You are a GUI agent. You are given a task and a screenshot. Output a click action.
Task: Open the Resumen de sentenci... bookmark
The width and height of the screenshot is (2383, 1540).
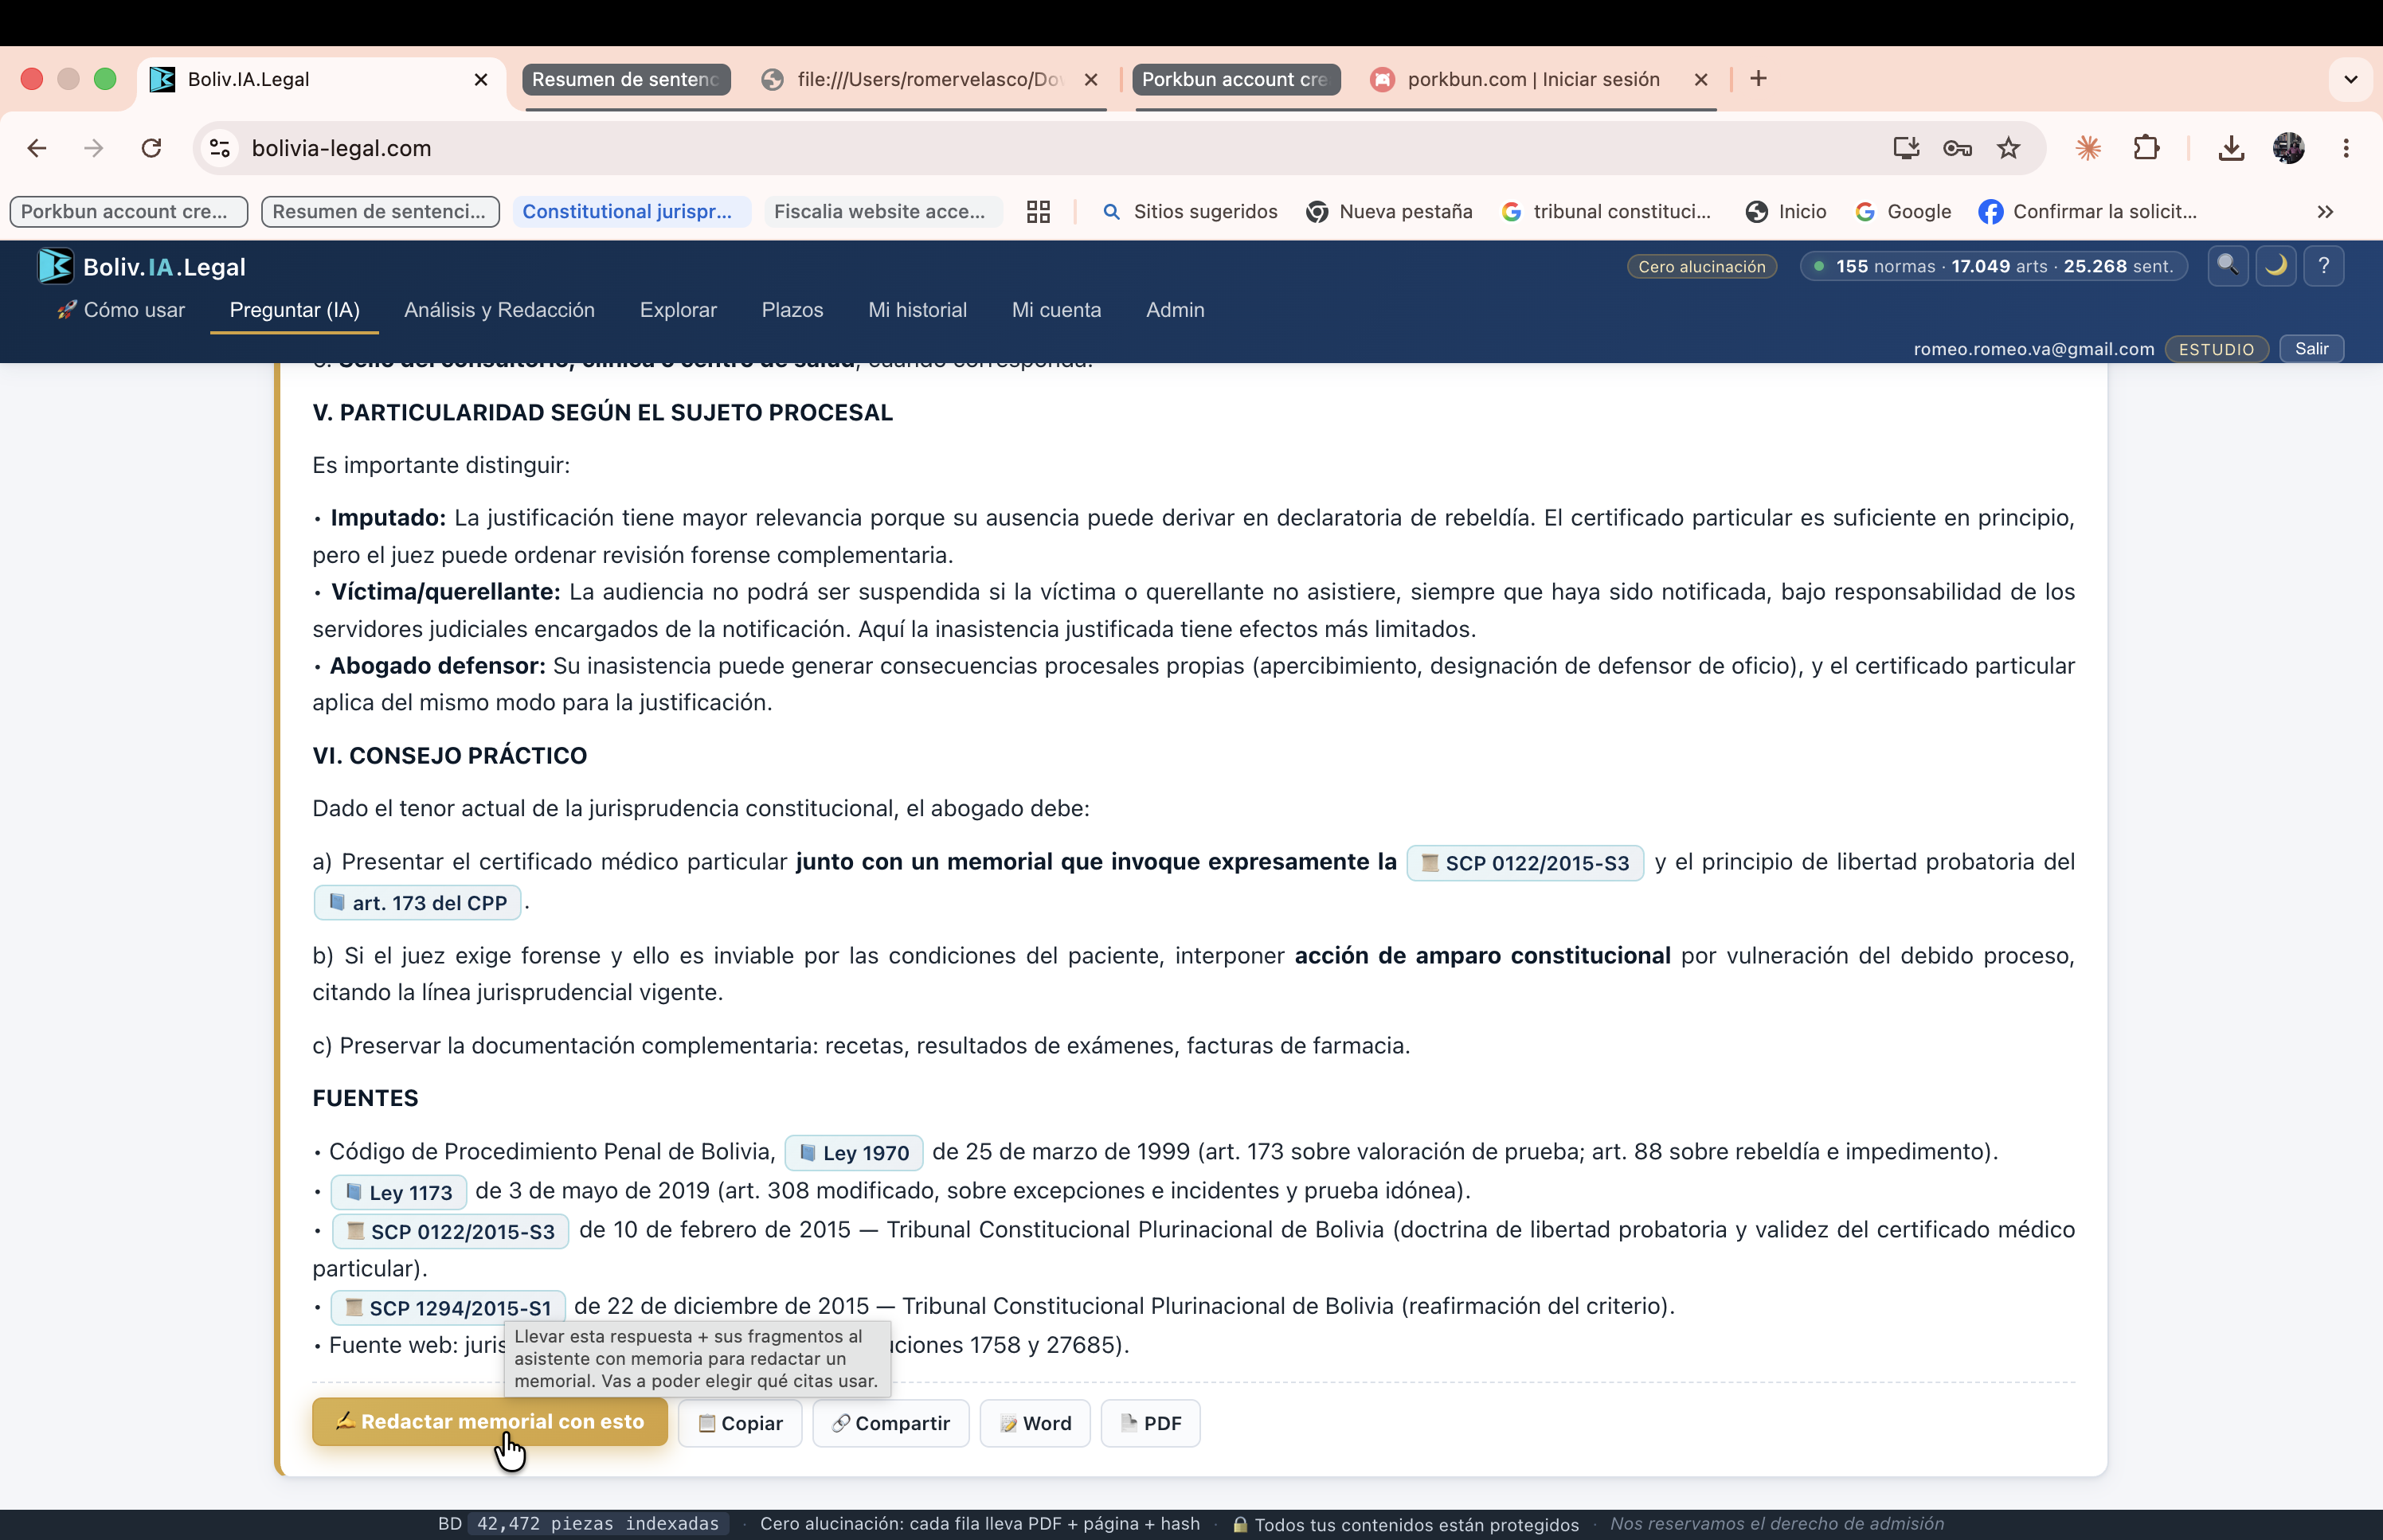click(x=380, y=211)
